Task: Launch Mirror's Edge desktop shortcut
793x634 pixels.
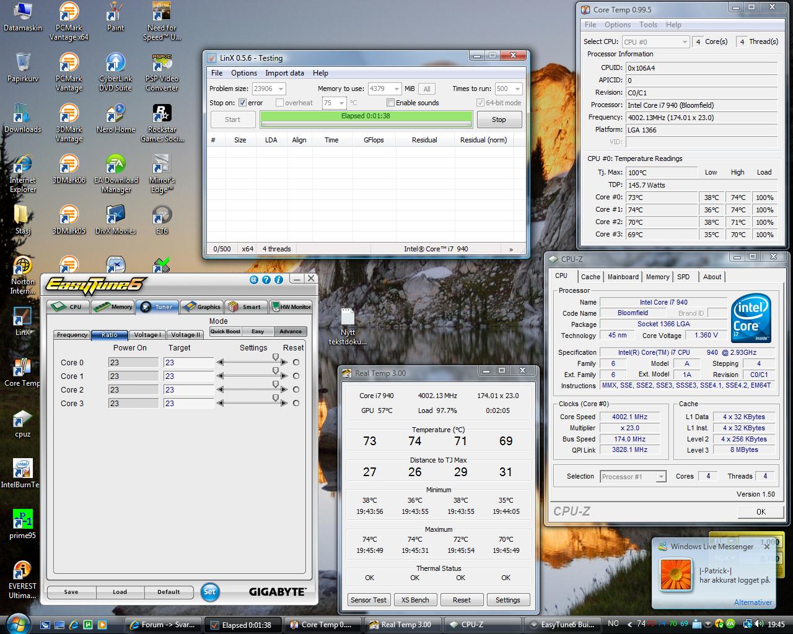Action: (x=162, y=174)
